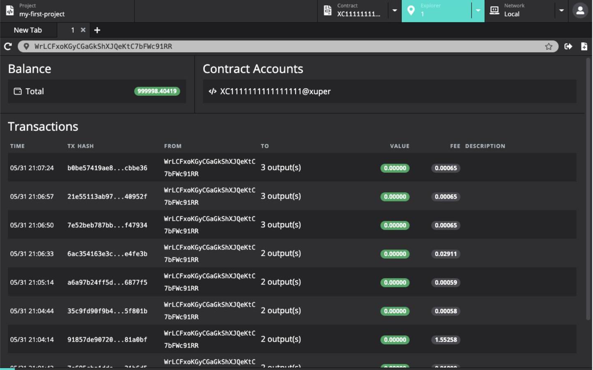The image size is (593, 370).
Task: Open the Explorer section in top bar
Action: pyautogui.click(x=436, y=11)
